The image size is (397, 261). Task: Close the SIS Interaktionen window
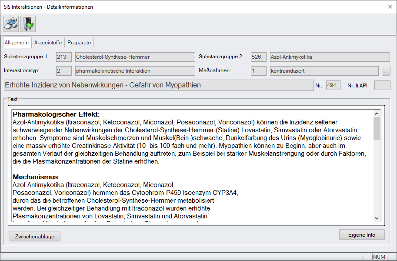pos(389,7)
